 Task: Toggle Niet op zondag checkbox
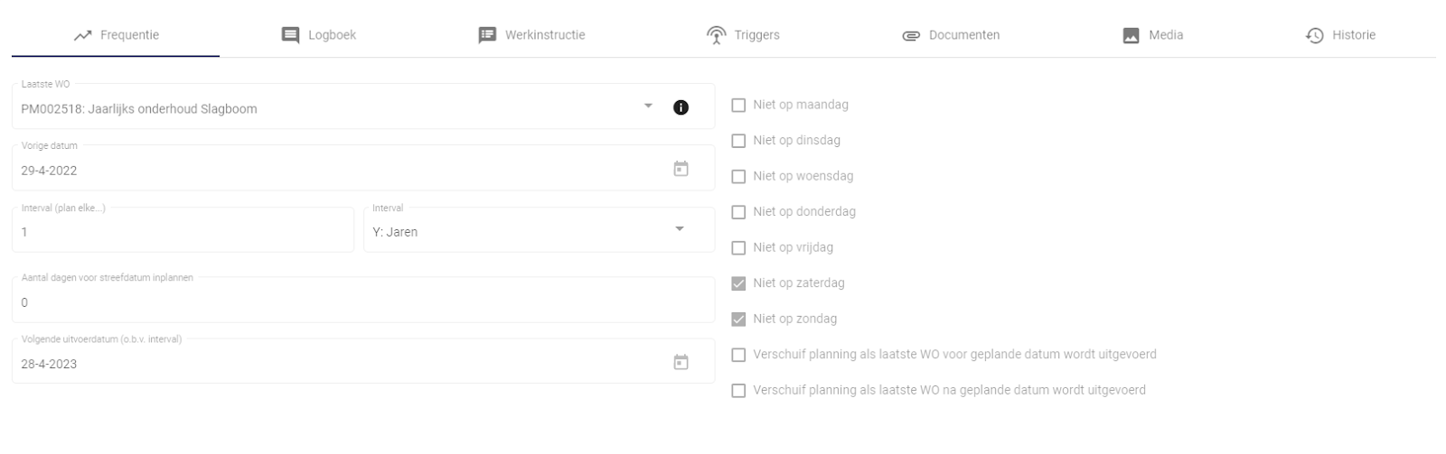pos(738,320)
